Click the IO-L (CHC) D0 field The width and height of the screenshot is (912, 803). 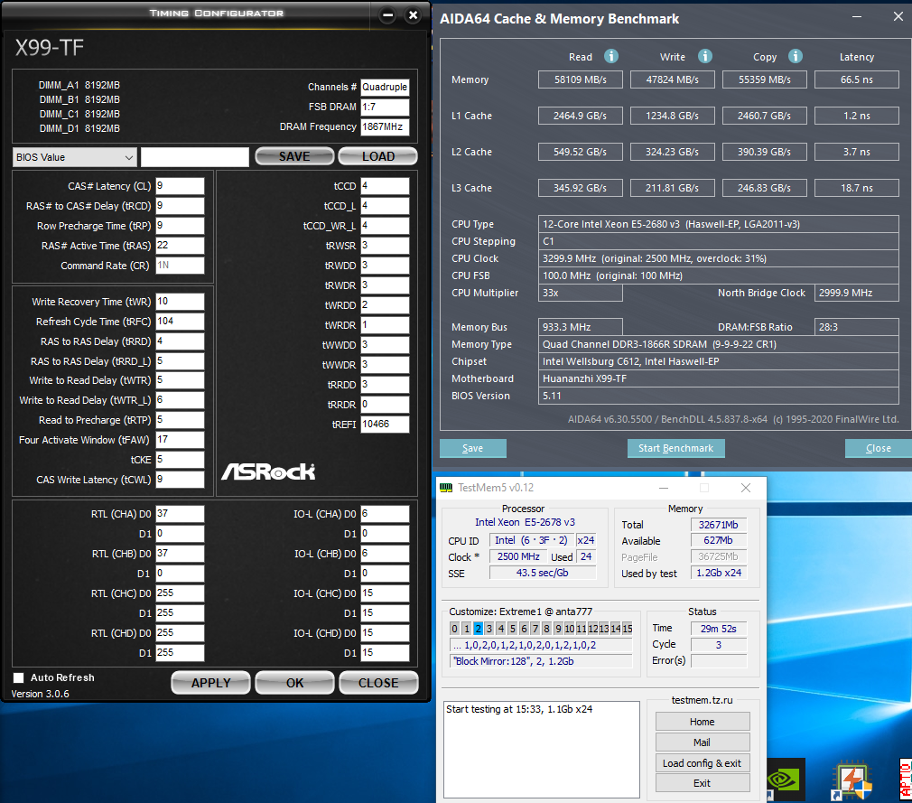(385, 593)
